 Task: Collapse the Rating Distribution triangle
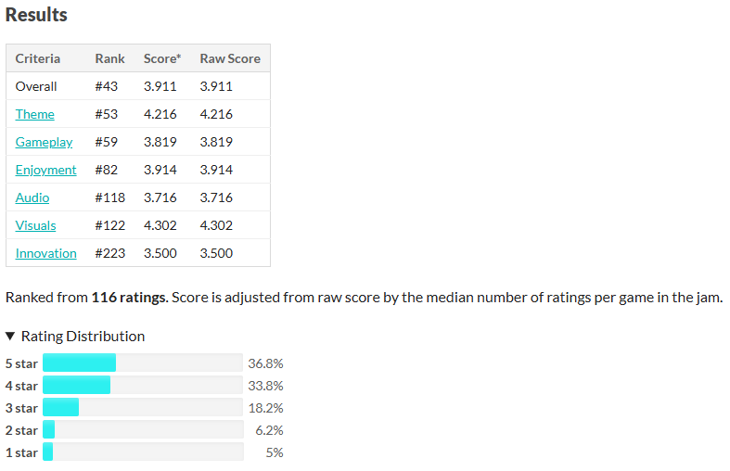click(x=10, y=336)
